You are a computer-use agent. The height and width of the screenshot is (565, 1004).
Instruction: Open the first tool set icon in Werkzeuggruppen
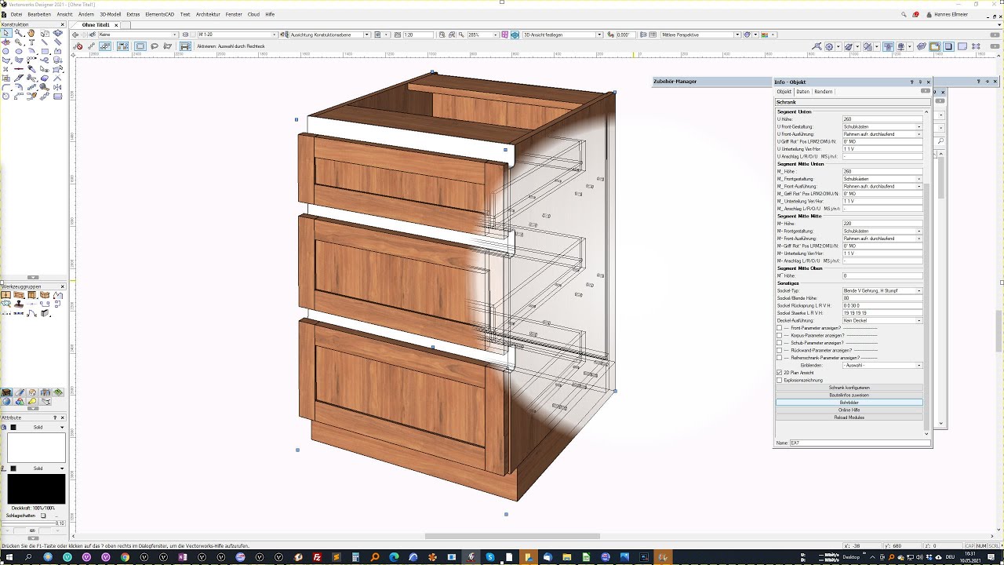[5, 295]
